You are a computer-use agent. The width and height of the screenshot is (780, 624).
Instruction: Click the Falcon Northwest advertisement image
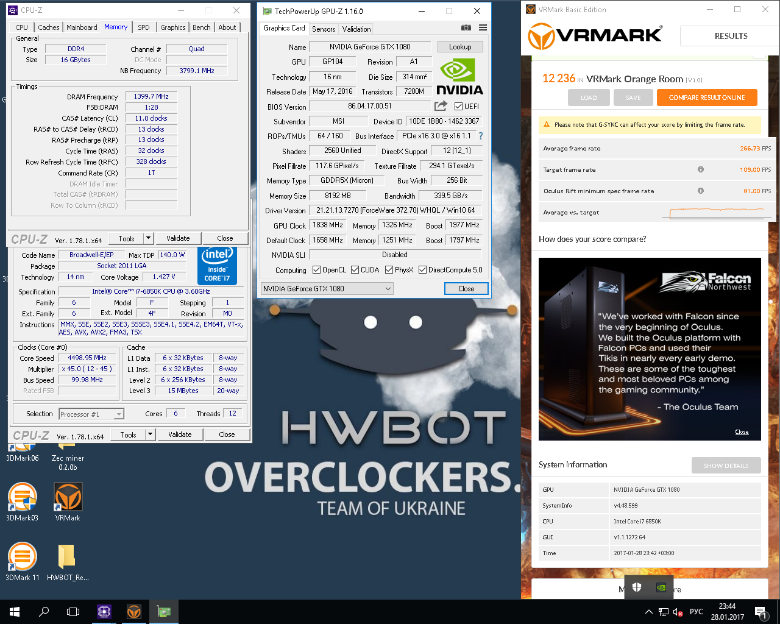650,349
